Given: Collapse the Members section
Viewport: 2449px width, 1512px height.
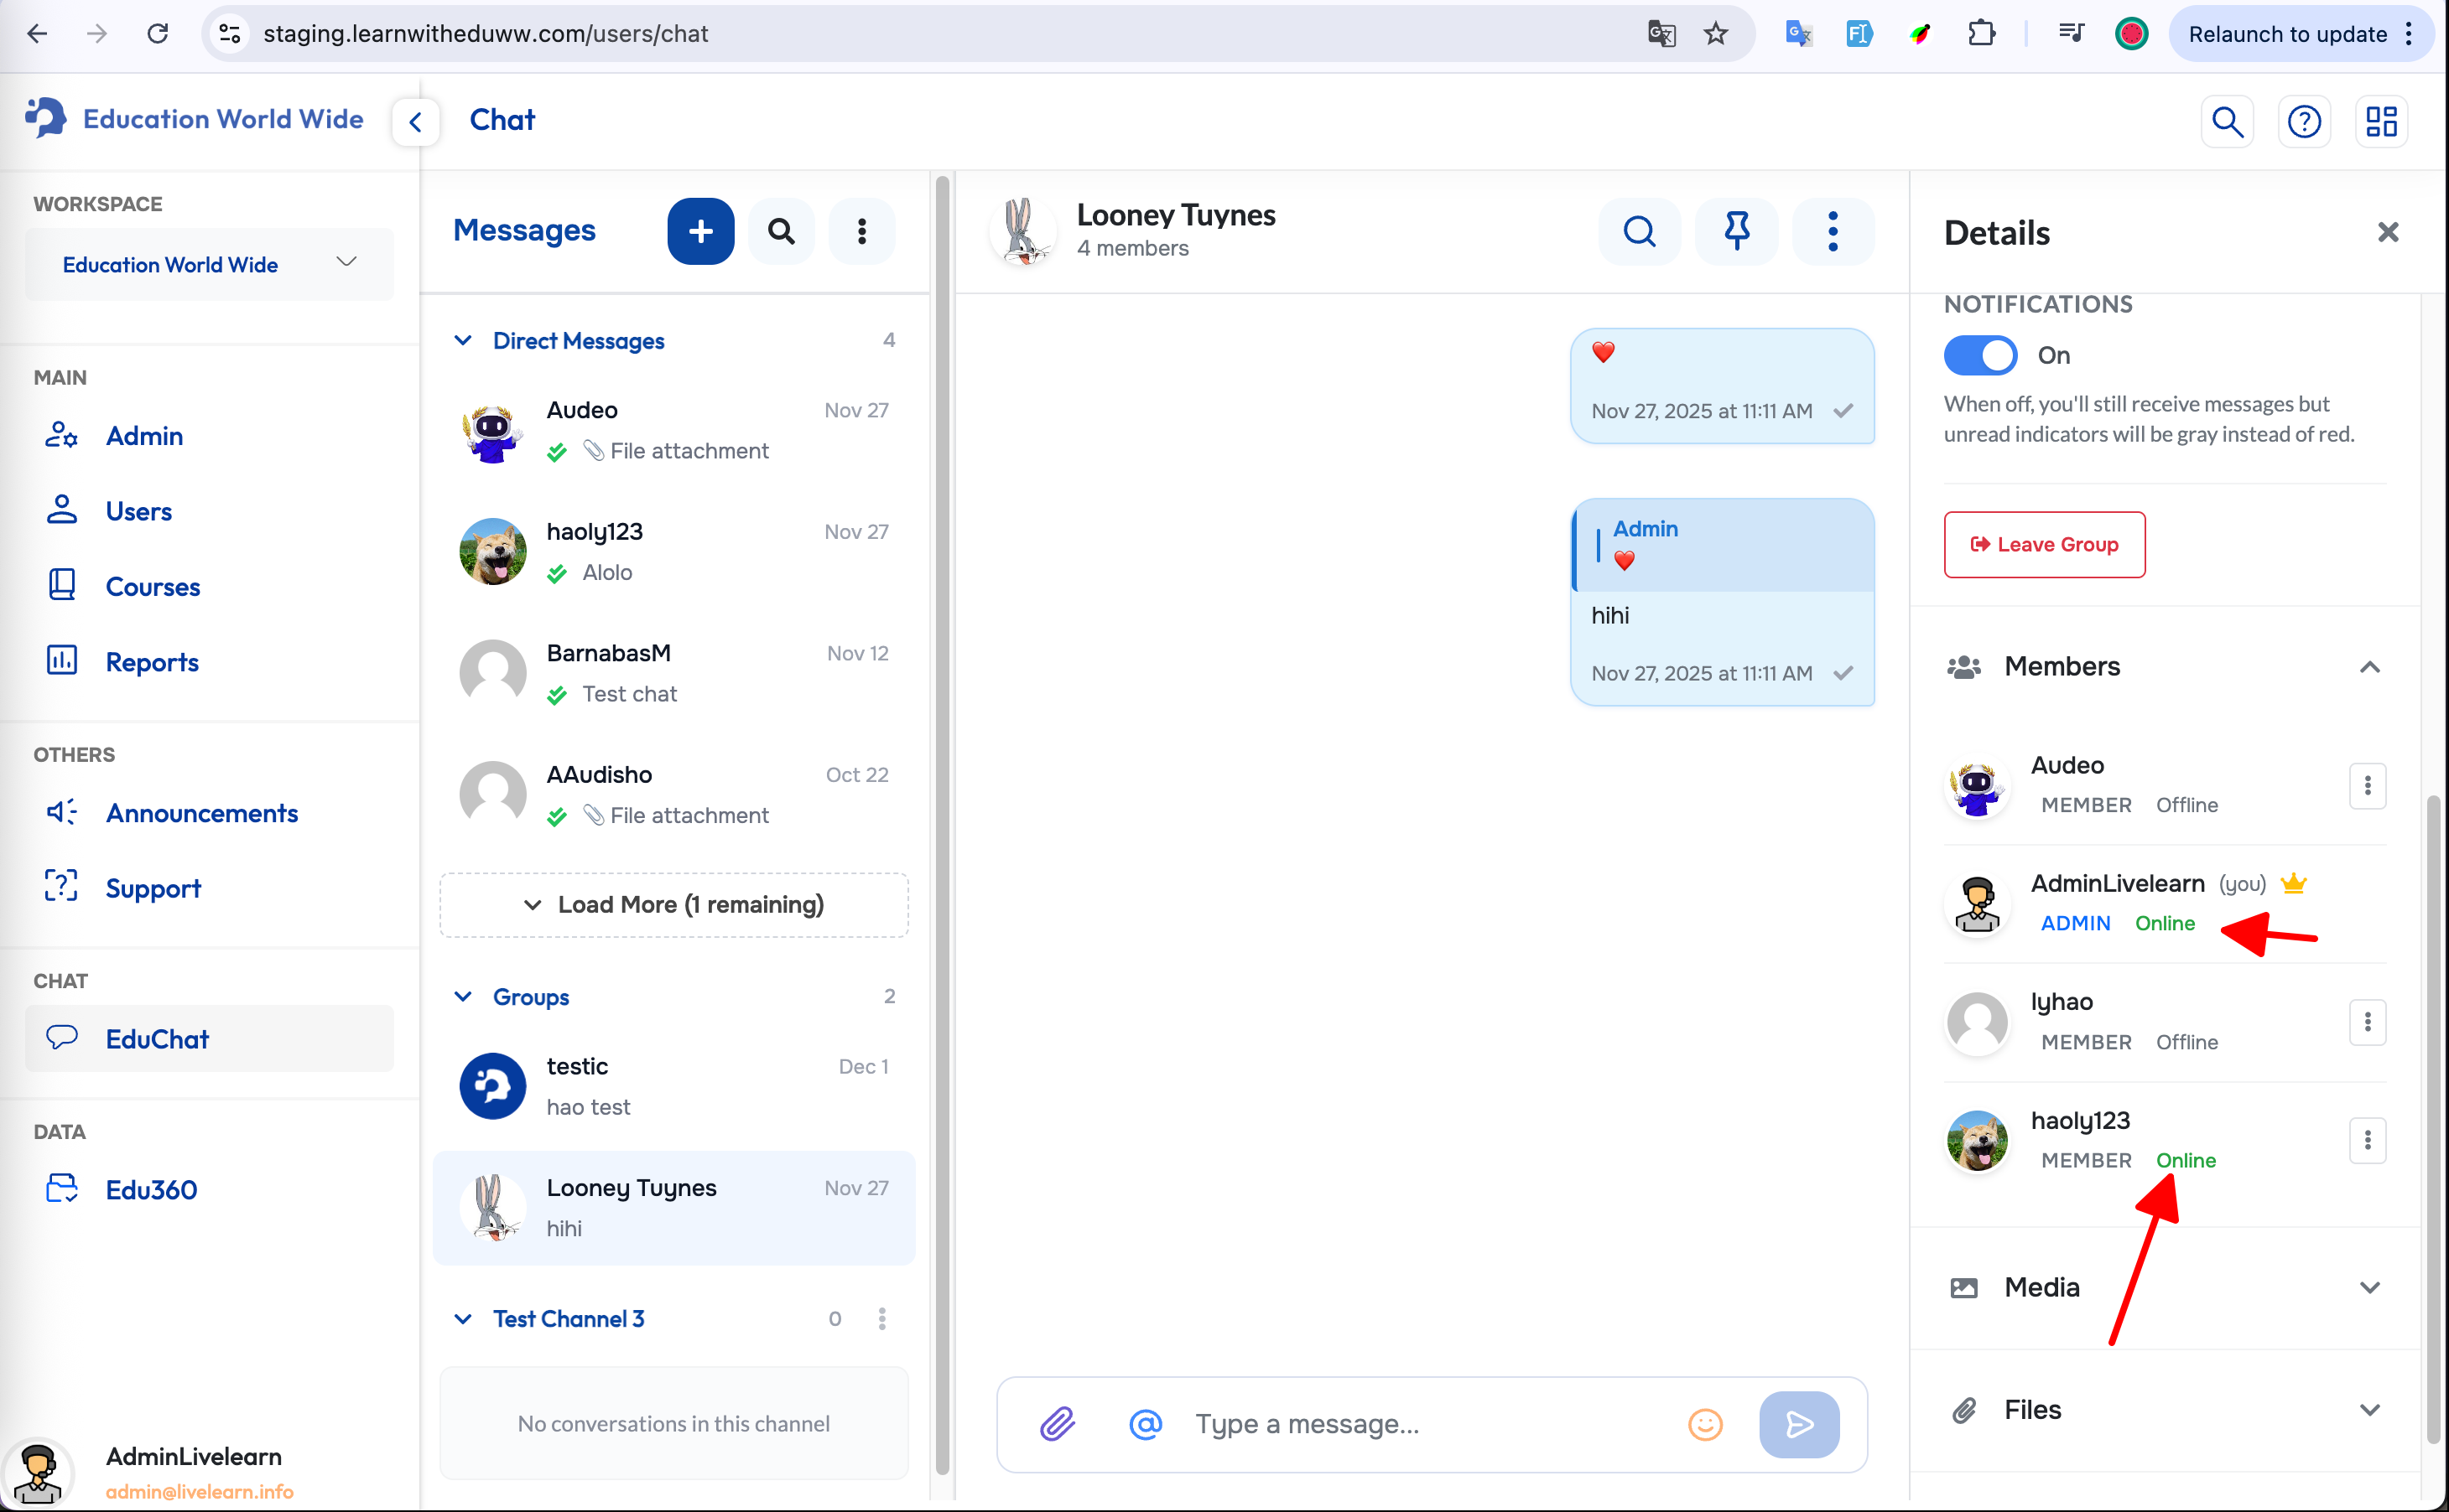Looking at the screenshot, I should point(2369,667).
